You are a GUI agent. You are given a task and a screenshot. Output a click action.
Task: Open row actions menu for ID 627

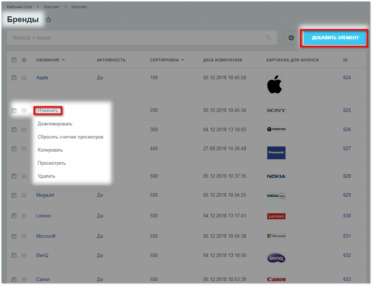coord(24,149)
